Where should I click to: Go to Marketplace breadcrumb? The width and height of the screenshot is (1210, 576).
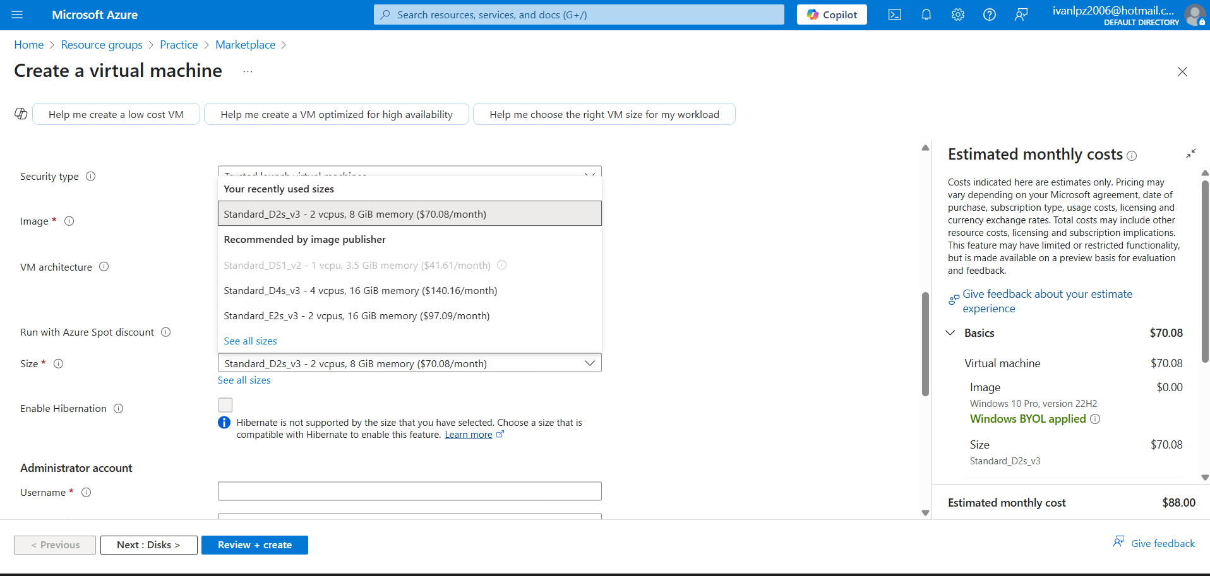pos(245,45)
